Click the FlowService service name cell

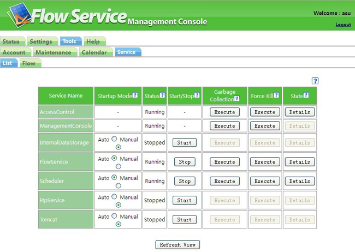point(66,162)
